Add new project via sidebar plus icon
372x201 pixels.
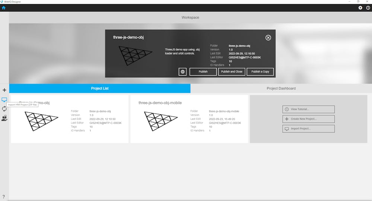(4, 90)
